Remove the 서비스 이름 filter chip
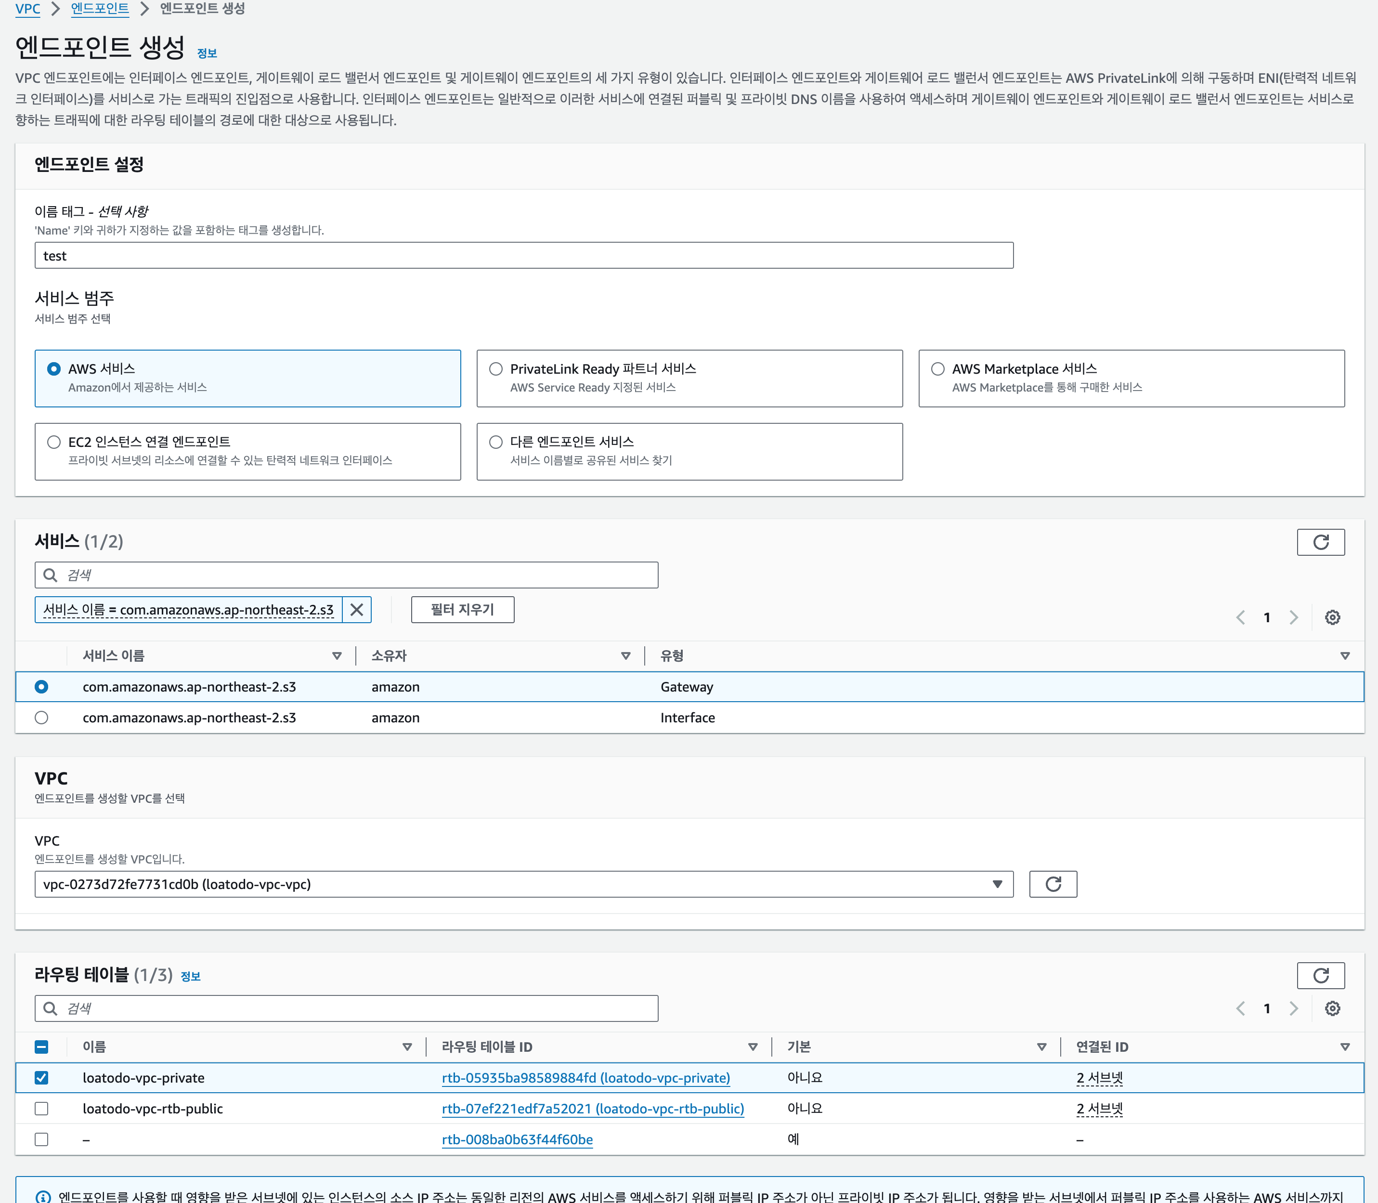 pos(356,610)
